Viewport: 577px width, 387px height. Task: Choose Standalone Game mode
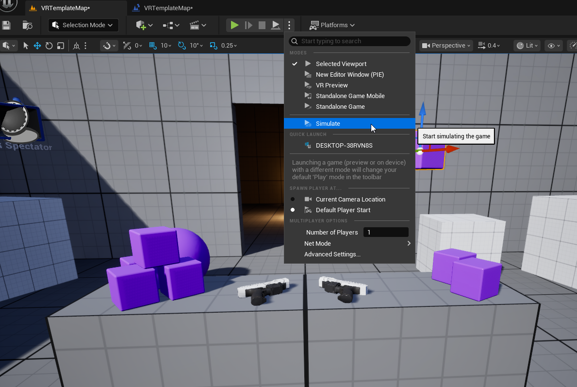click(x=349, y=106)
